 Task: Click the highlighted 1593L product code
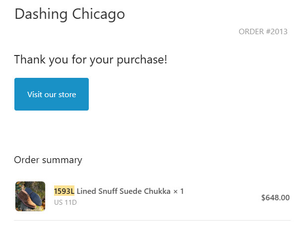click(64, 191)
